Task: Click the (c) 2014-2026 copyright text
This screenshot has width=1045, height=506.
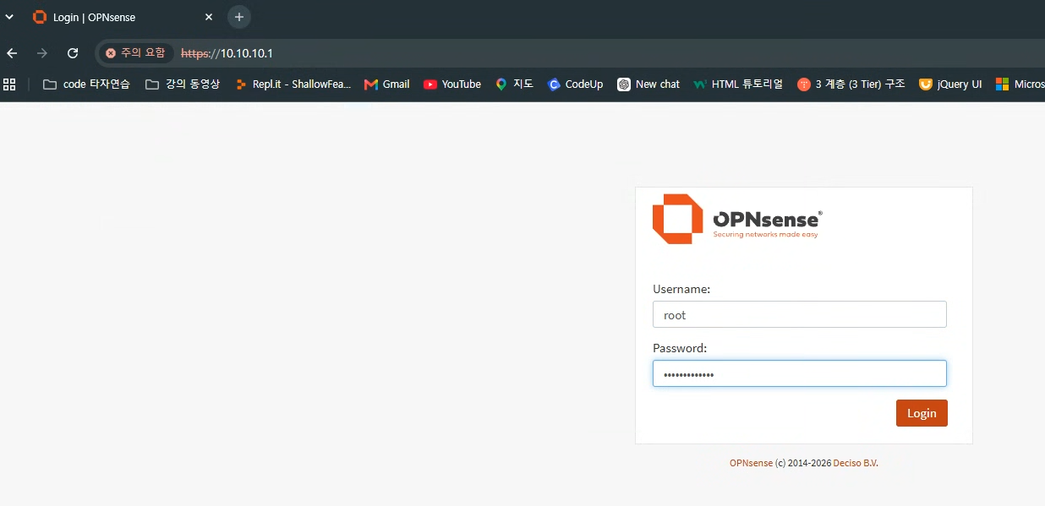Action: 802,463
